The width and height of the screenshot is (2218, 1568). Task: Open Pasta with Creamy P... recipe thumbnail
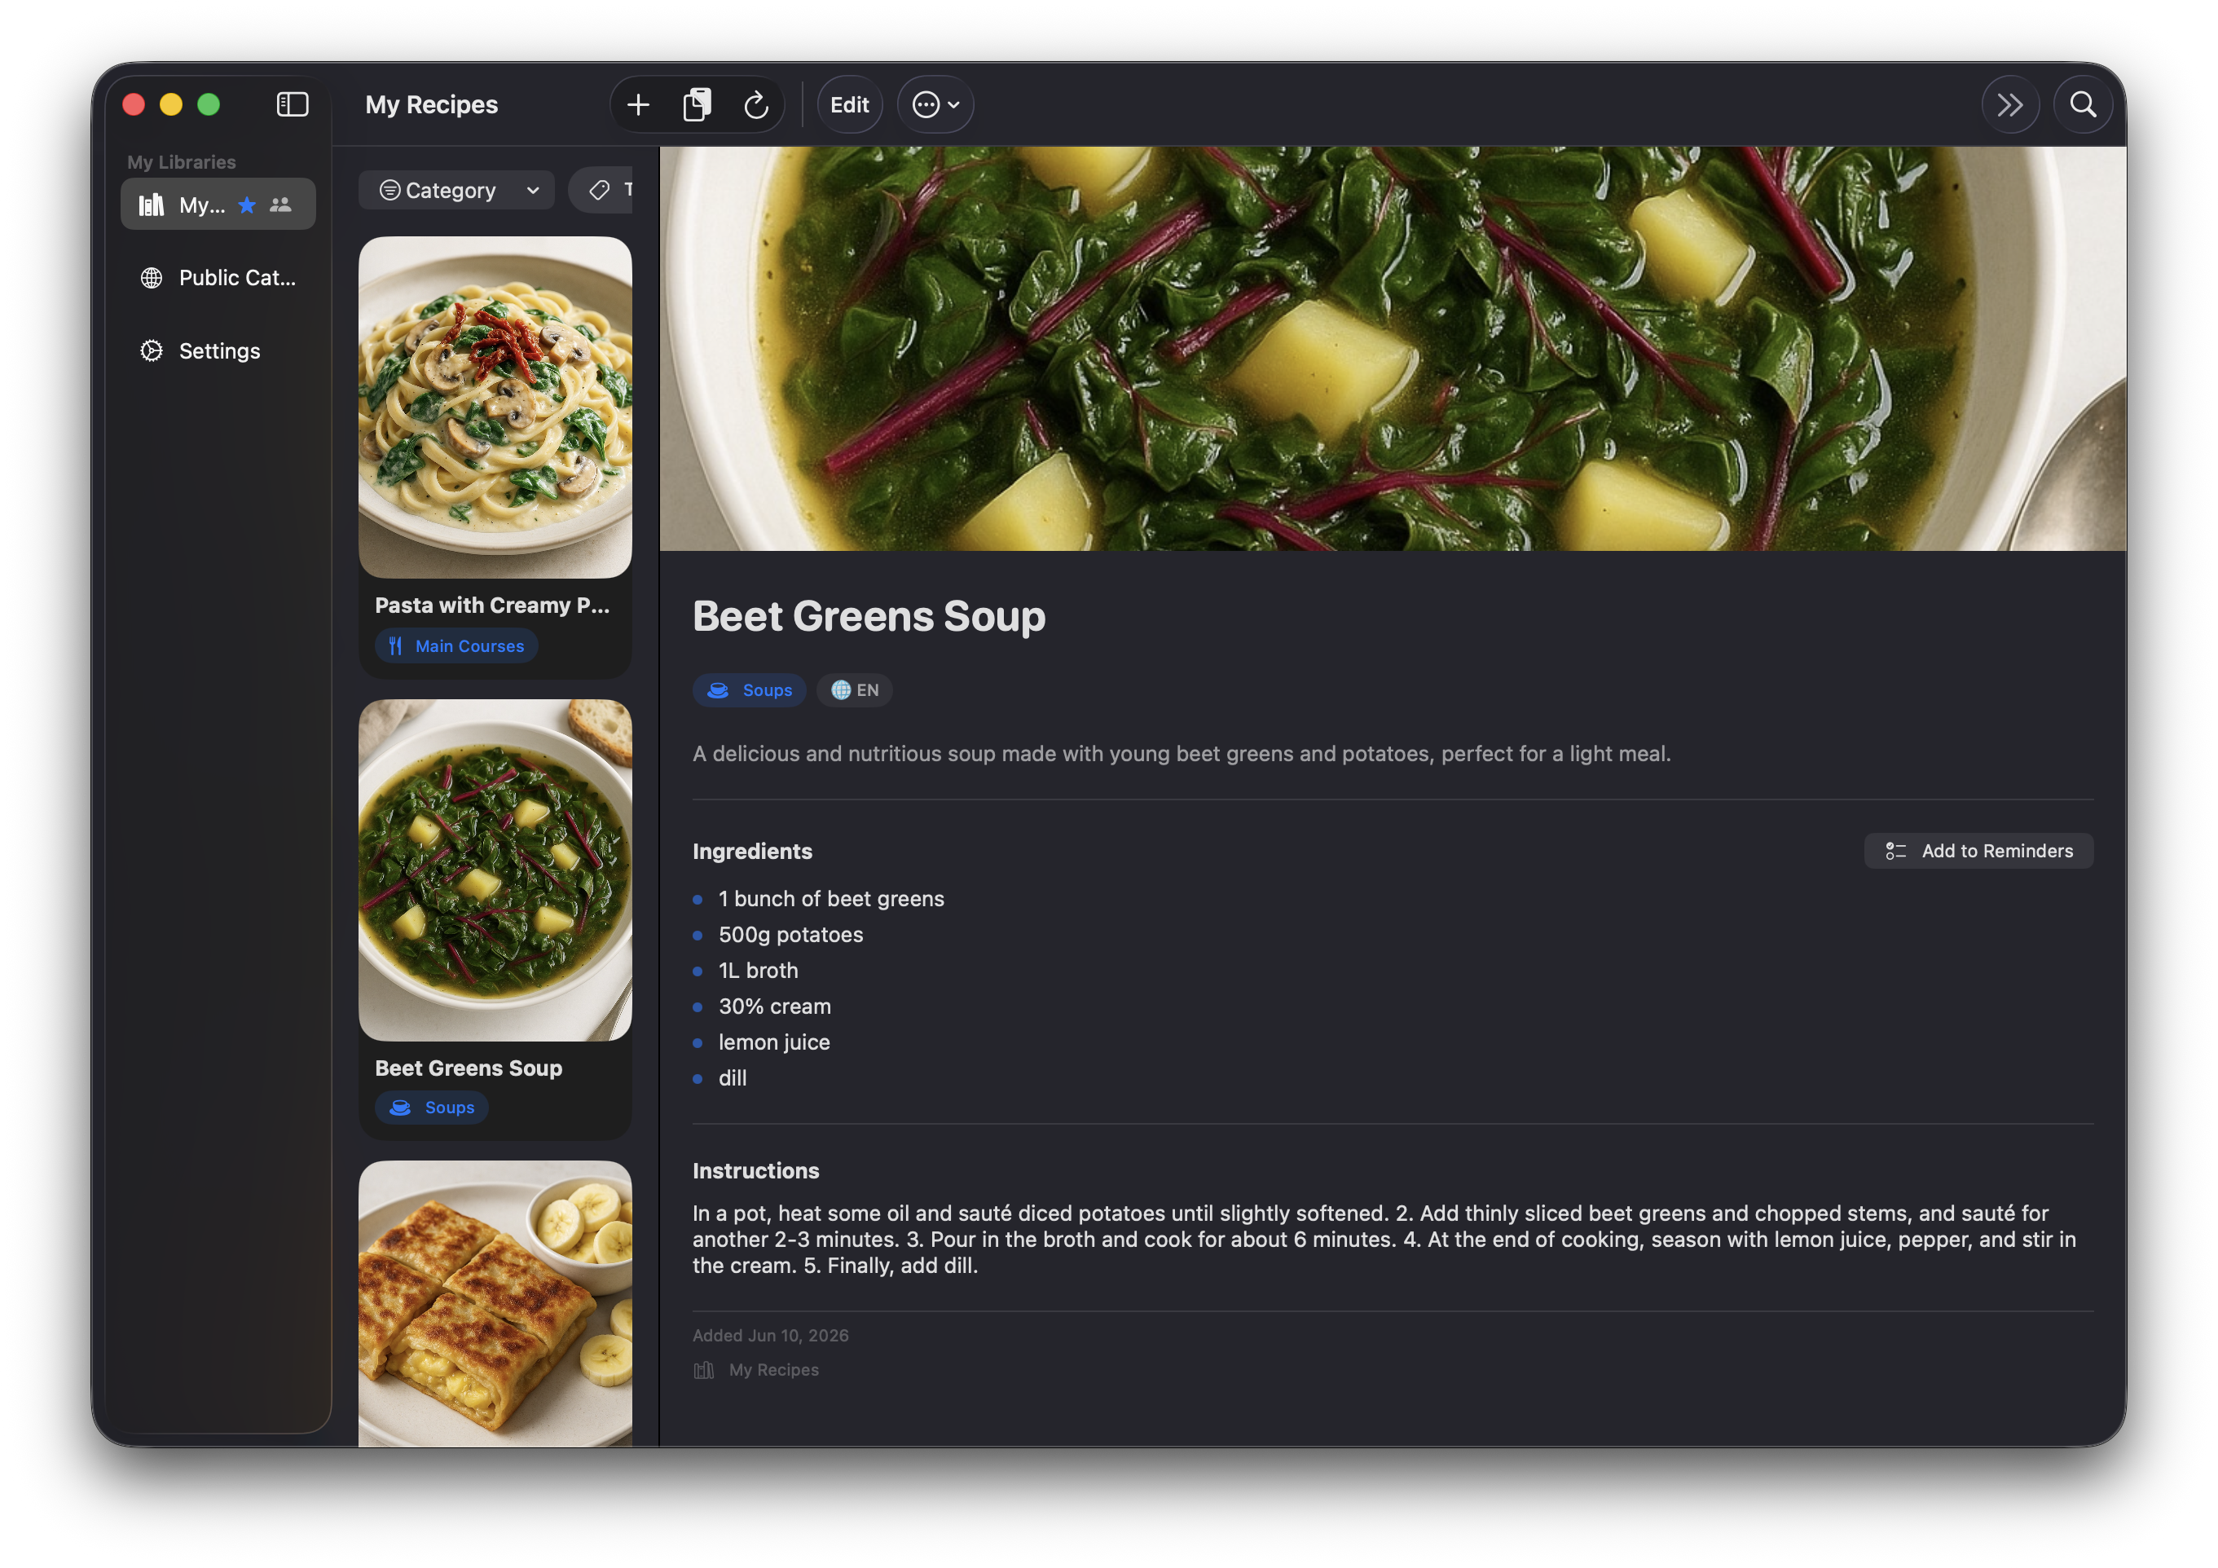pos(495,407)
